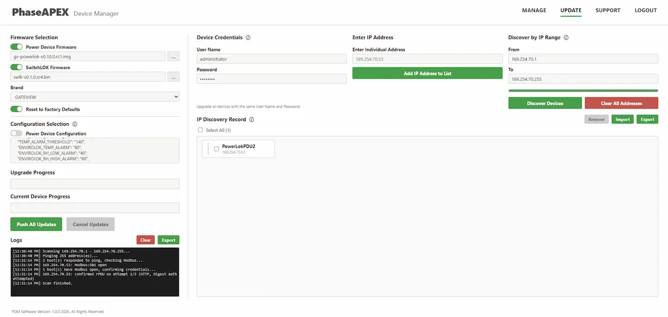Screen dimensions: 668x317
Task: Click log line "169.254.70.53: Modbus:502 open"
Action: (58, 265)
